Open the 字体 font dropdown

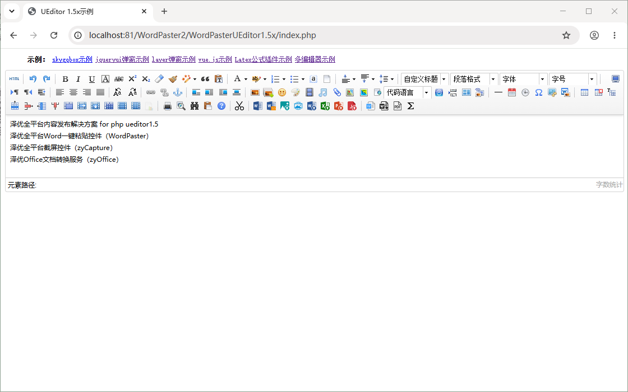coord(523,79)
